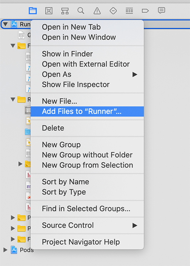
Task: Click the blue Runner project file icon
Action: 14,24
